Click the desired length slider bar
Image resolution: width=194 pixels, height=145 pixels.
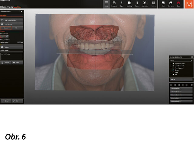[12, 45]
